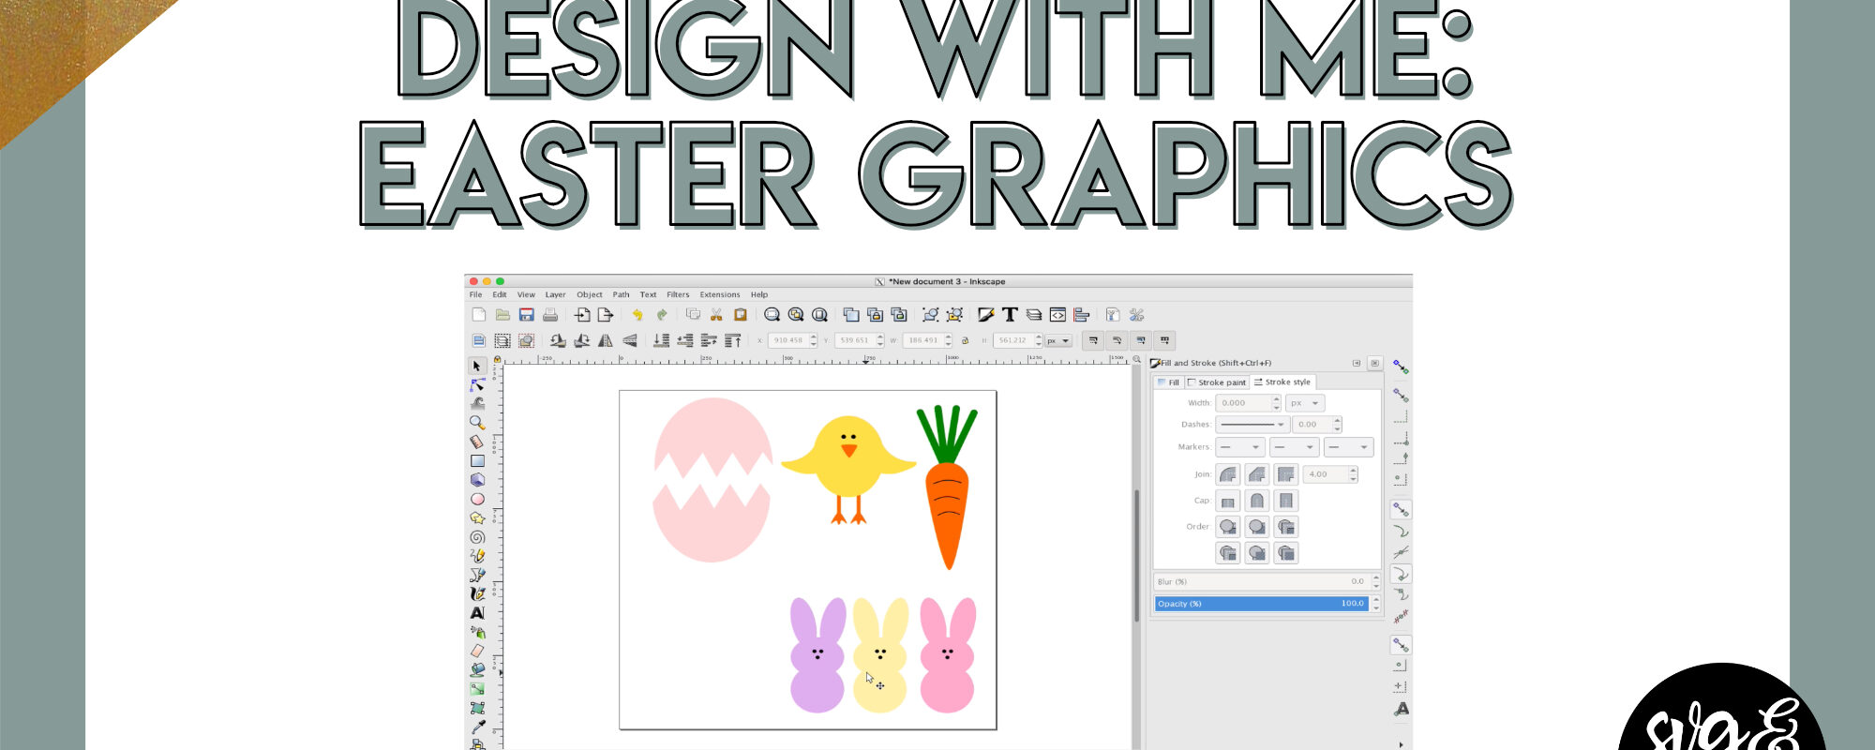Open the start Markers dropdown
The image size is (1875, 750).
(1240, 447)
